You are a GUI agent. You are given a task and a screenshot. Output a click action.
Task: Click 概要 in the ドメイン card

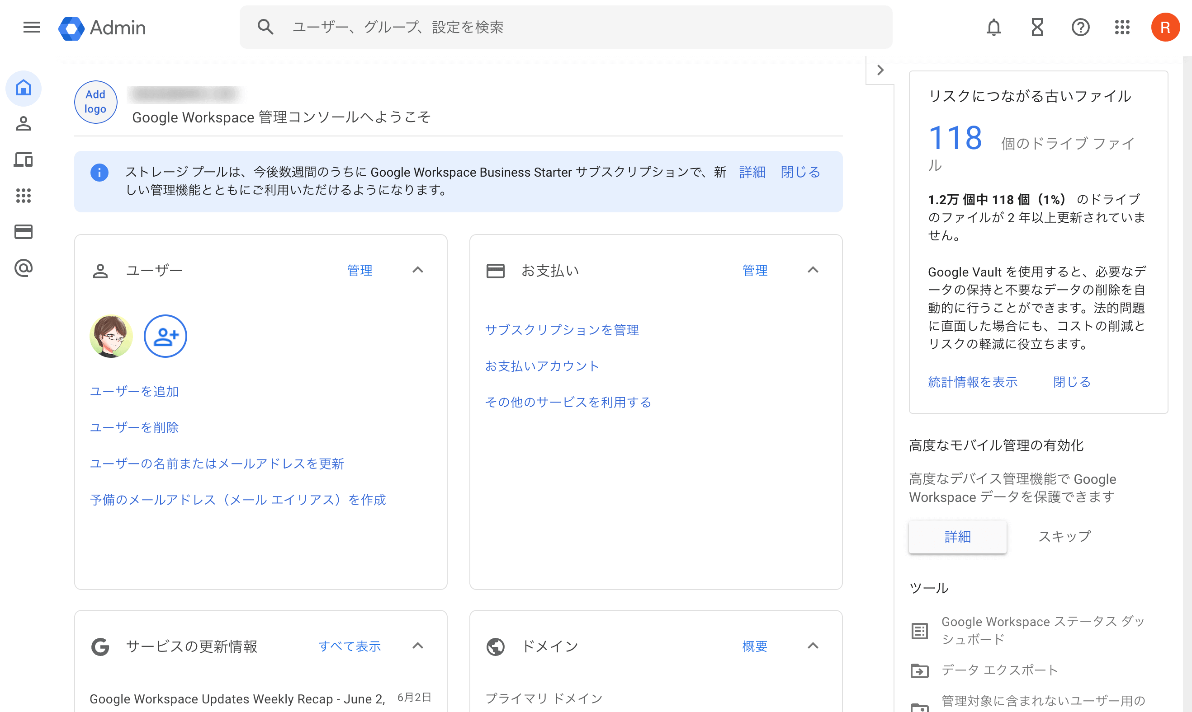(x=755, y=646)
